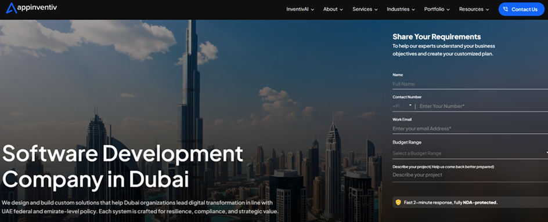Screen dimensions: 548x222
Task: Open the Services menu
Action: 365,9
